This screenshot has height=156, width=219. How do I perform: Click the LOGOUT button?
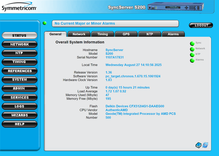[x=201, y=25]
